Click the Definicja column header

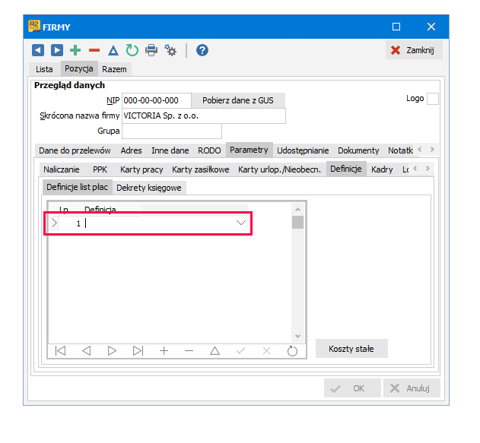coord(100,210)
